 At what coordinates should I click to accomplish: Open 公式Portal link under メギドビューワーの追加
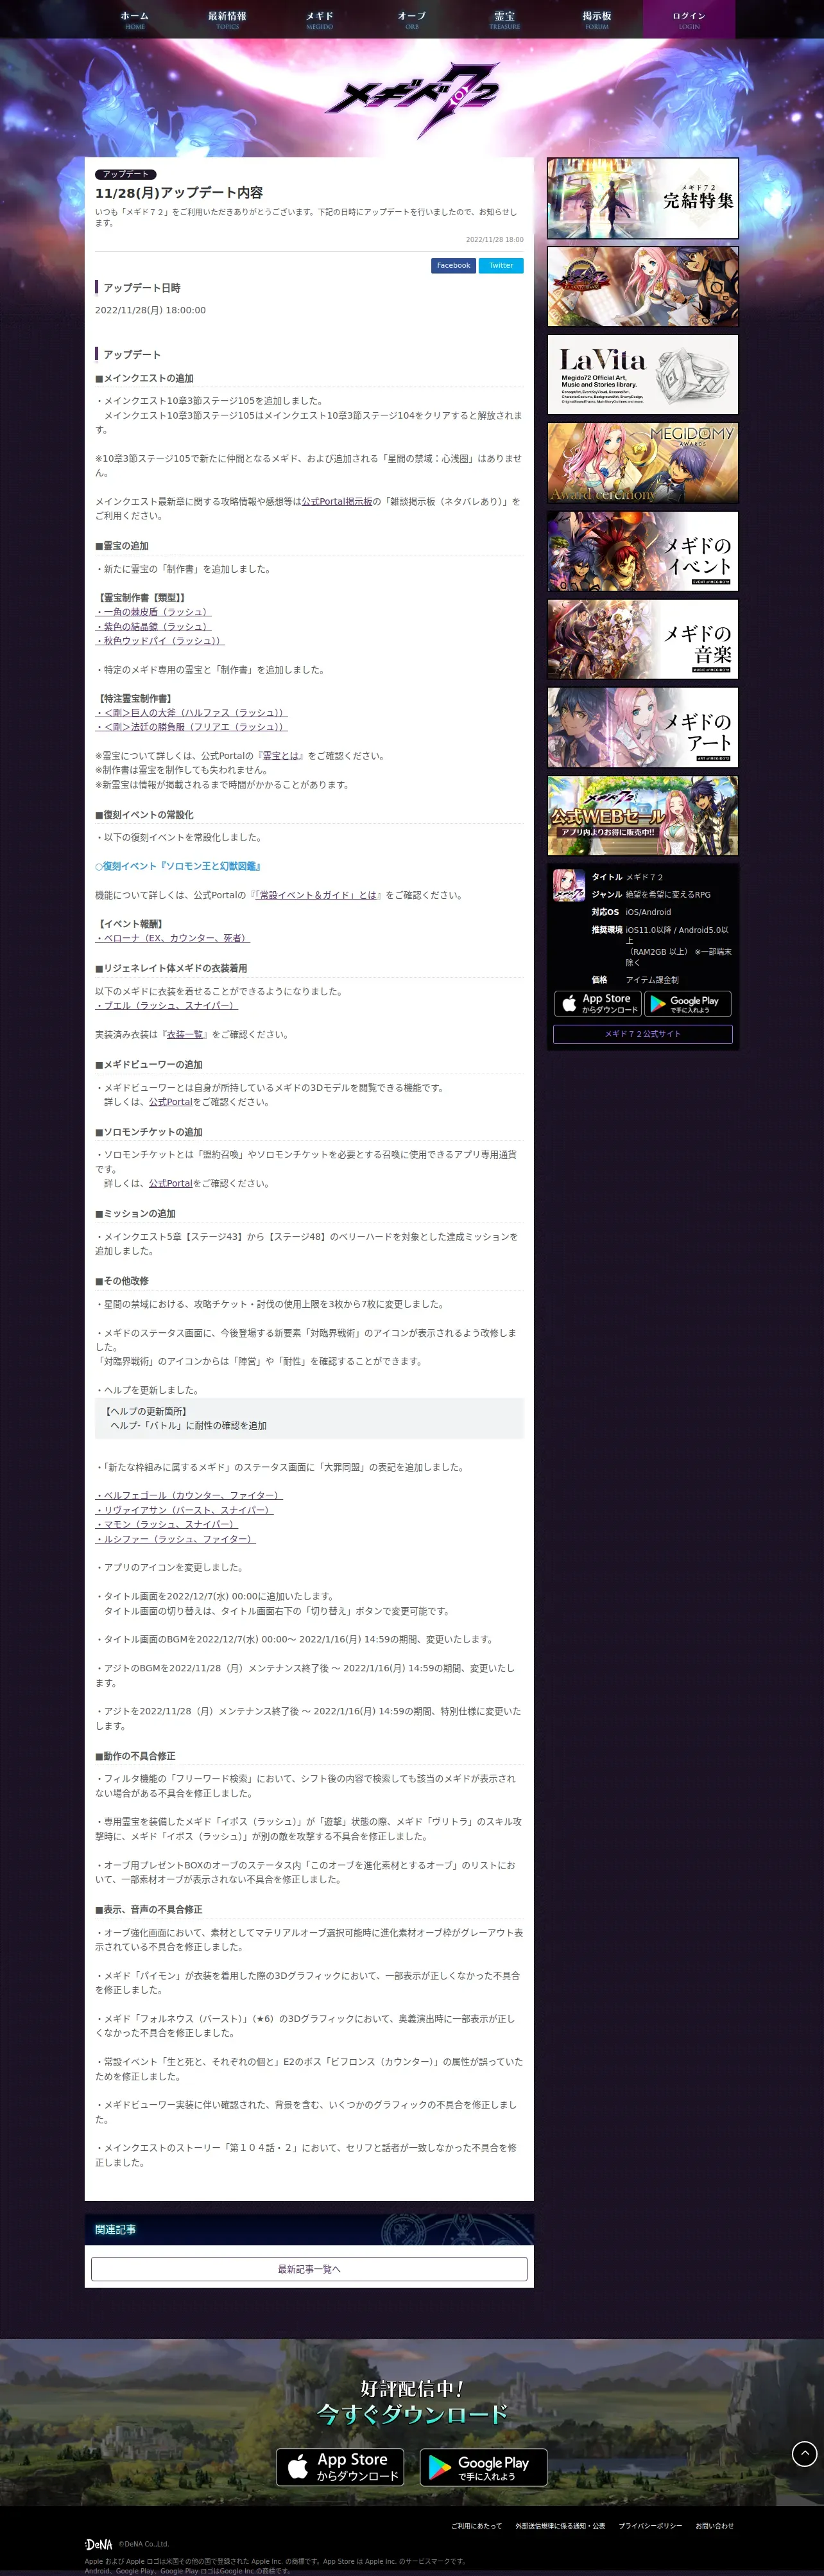tap(170, 1102)
